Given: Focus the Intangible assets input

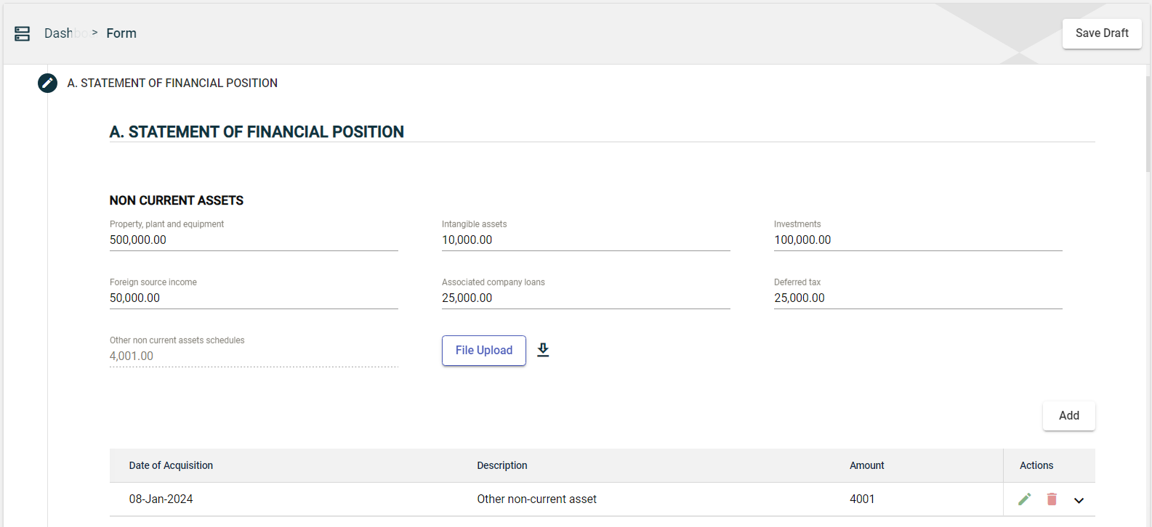Looking at the screenshot, I should (585, 240).
